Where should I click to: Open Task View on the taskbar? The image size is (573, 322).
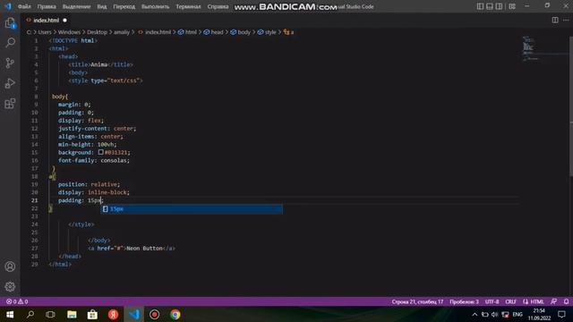[x=50, y=314]
